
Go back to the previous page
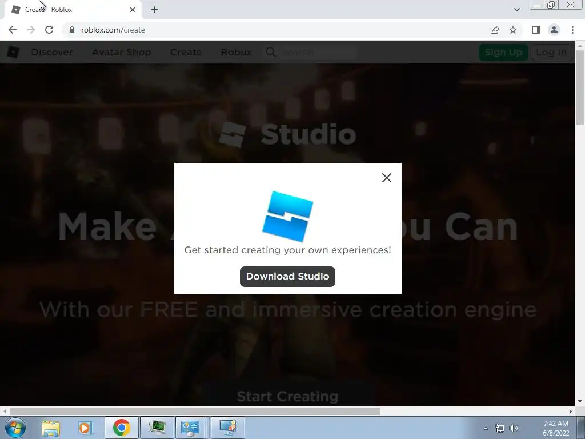(13, 30)
